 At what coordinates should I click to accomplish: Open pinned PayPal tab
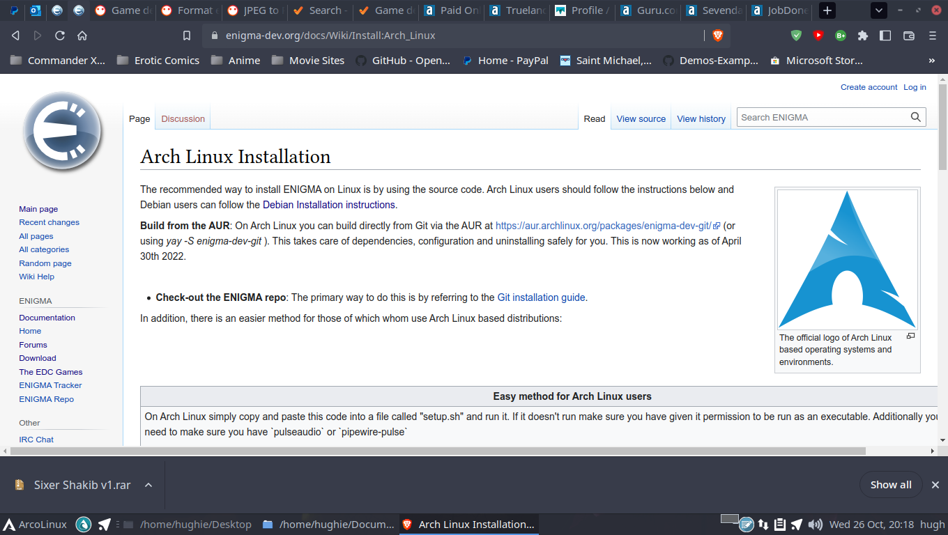pos(15,10)
